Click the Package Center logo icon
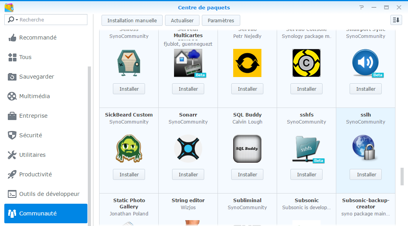The image size is (408, 226). click(x=9, y=7)
